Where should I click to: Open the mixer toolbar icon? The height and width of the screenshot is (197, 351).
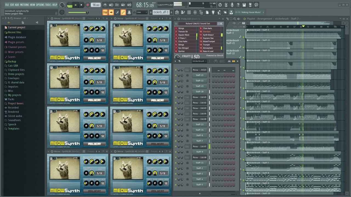click(x=195, y=12)
